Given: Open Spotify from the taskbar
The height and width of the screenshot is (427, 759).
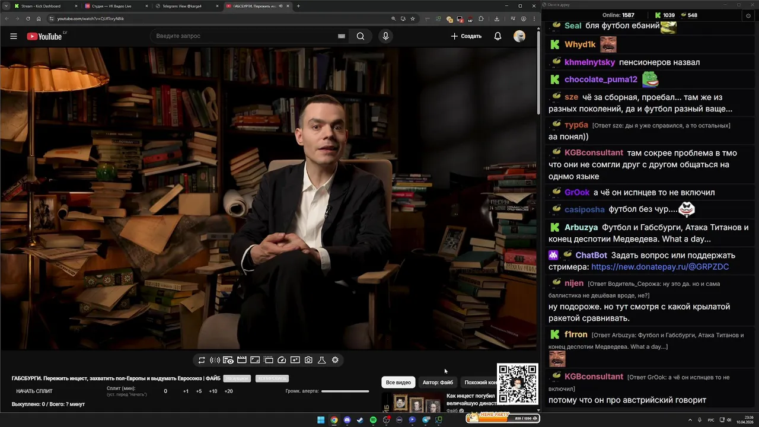Looking at the screenshot, I should pos(373,420).
